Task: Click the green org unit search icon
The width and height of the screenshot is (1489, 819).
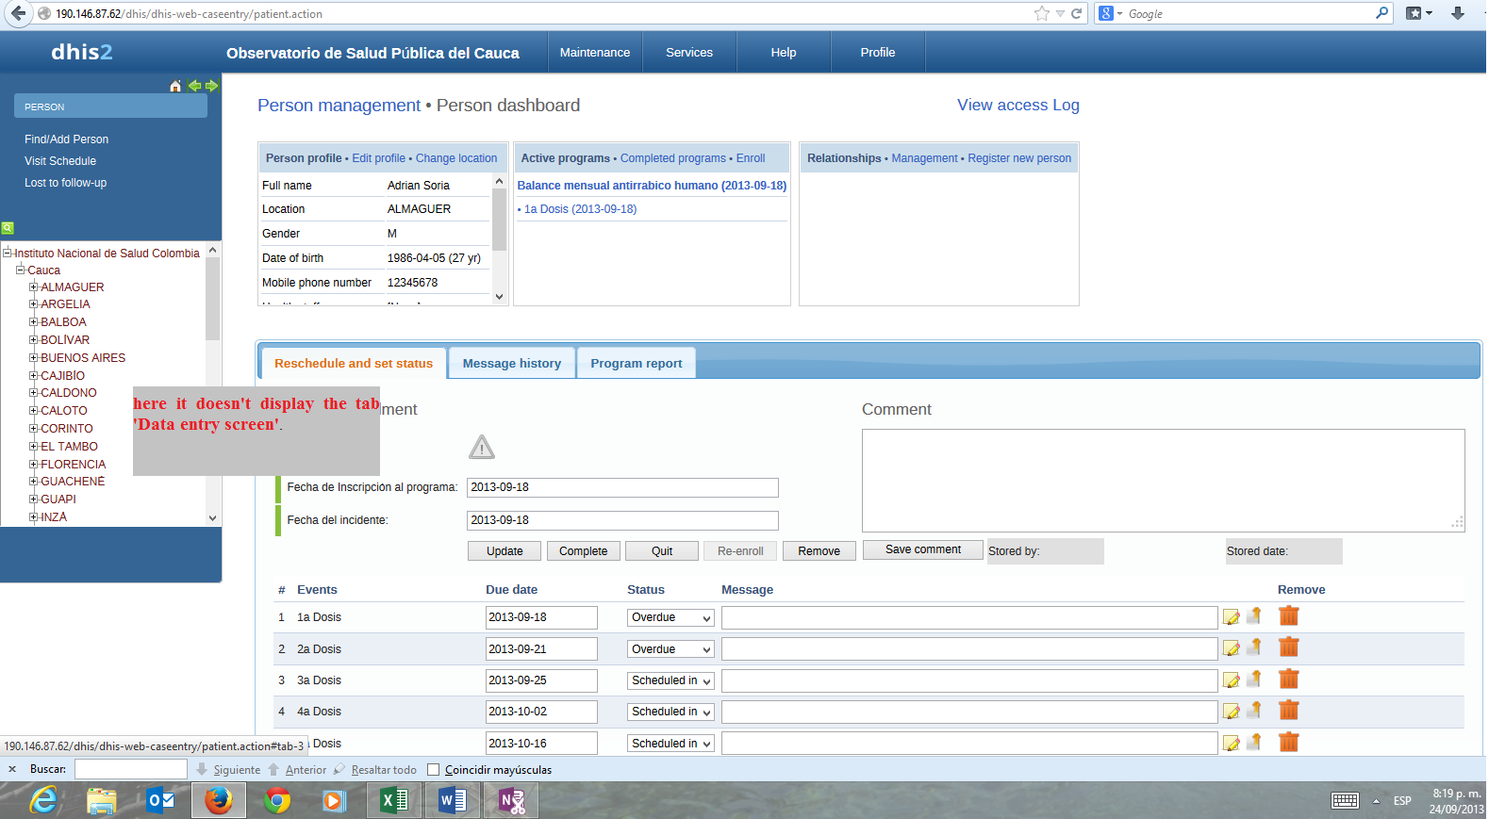Action: click(x=8, y=228)
